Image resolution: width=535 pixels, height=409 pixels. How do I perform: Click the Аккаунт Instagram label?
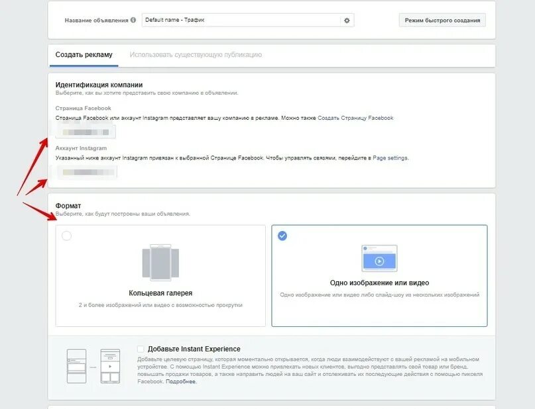(x=81, y=148)
